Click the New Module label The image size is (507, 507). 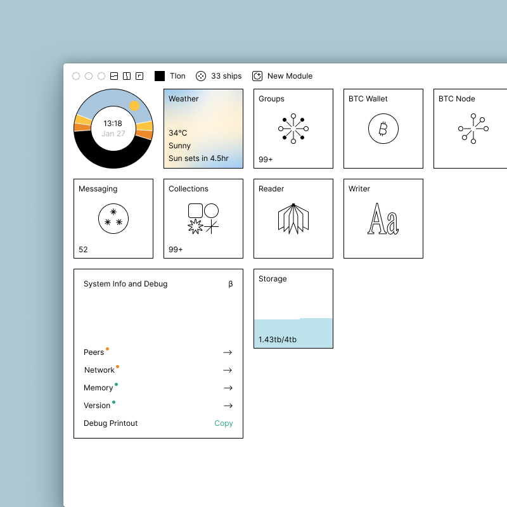290,76
